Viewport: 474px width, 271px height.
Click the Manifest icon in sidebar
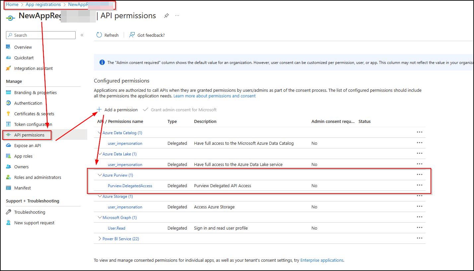(x=9, y=188)
